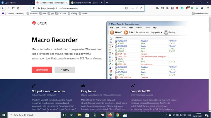Go to browser Home via house icon

18,8
